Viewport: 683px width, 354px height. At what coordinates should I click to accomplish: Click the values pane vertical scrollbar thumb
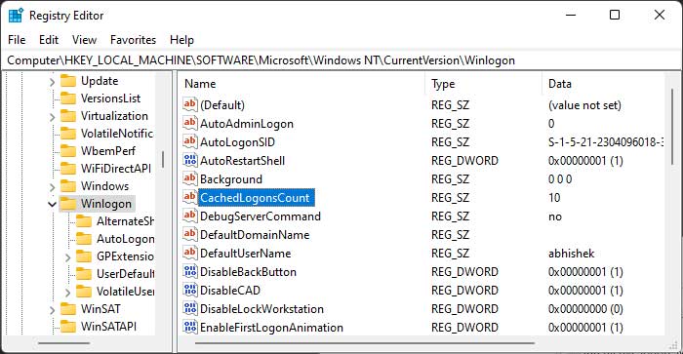tap(672, 126)
